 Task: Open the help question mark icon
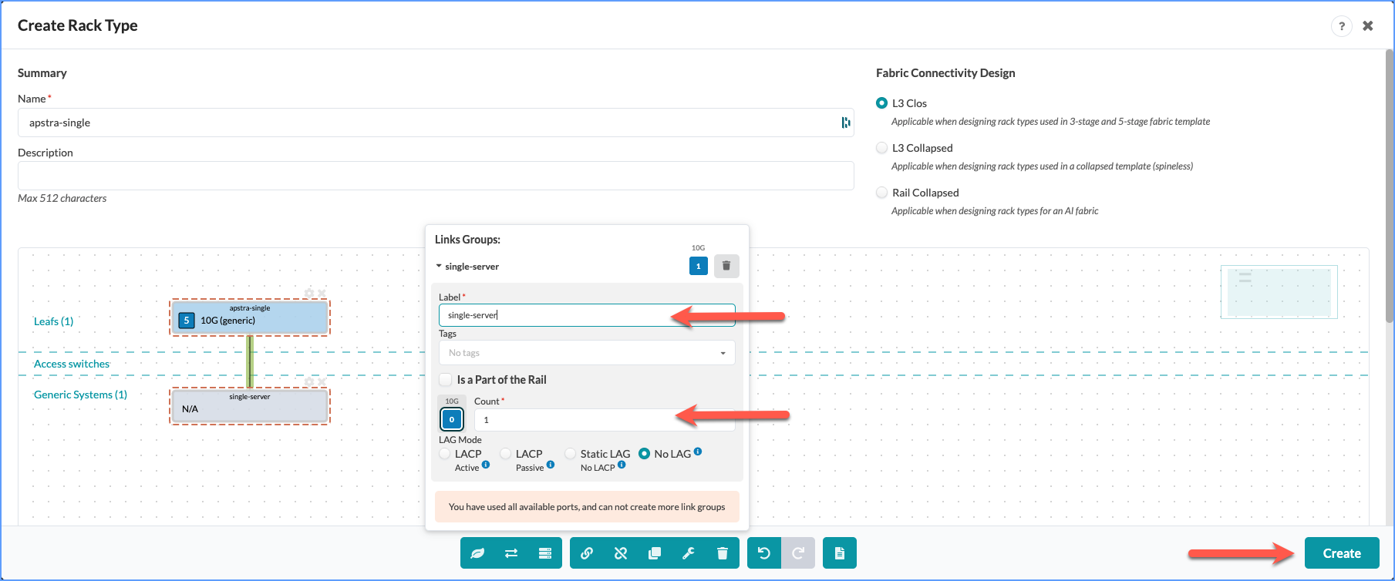click(x=1341, y=26)
